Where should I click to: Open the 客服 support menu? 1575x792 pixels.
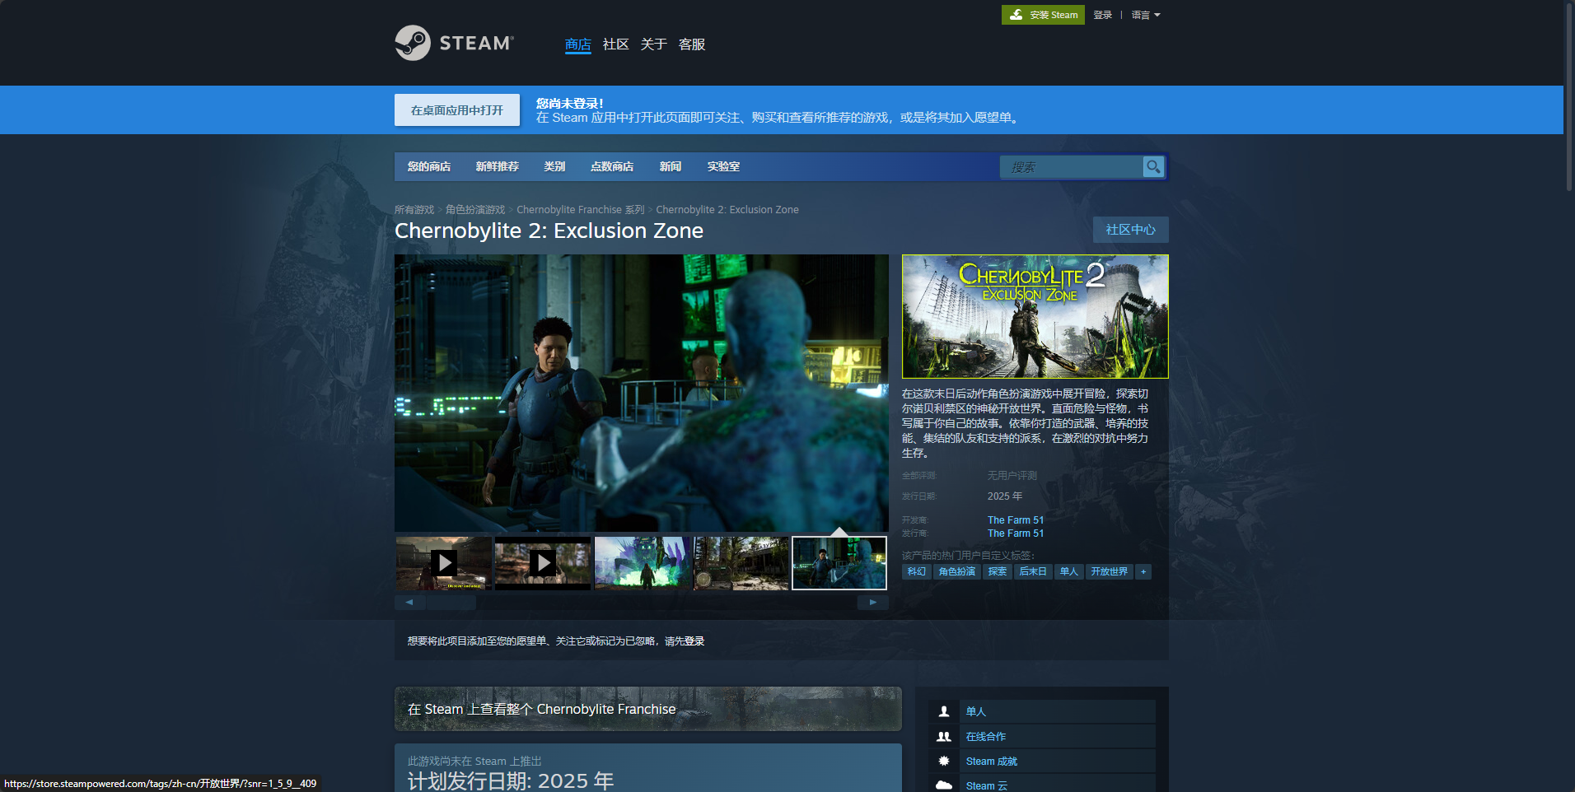(x=692, y=44)
